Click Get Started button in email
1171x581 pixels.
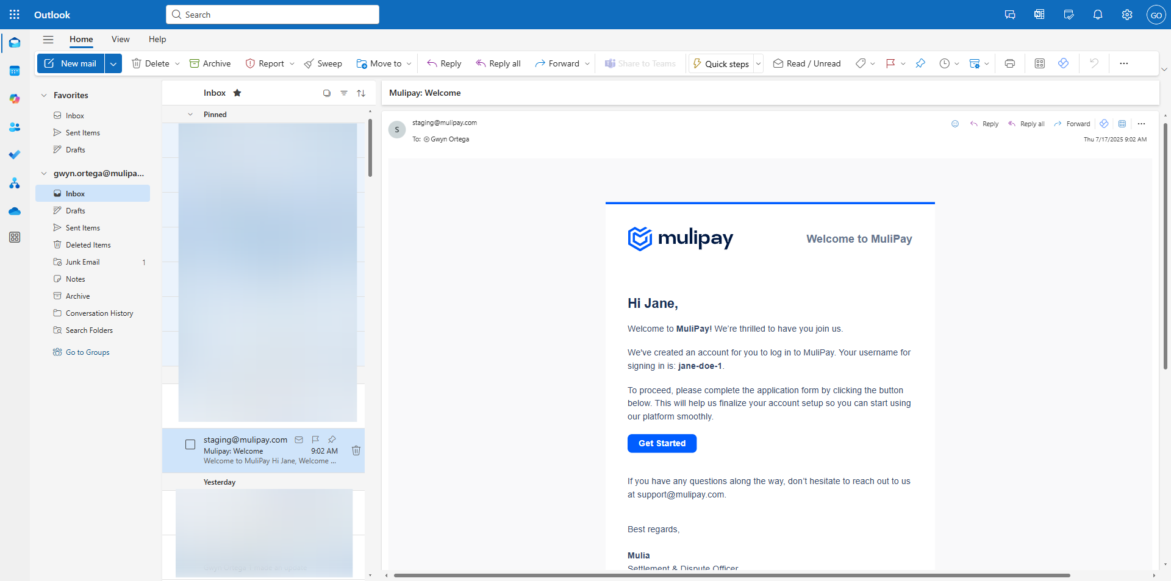662,443
